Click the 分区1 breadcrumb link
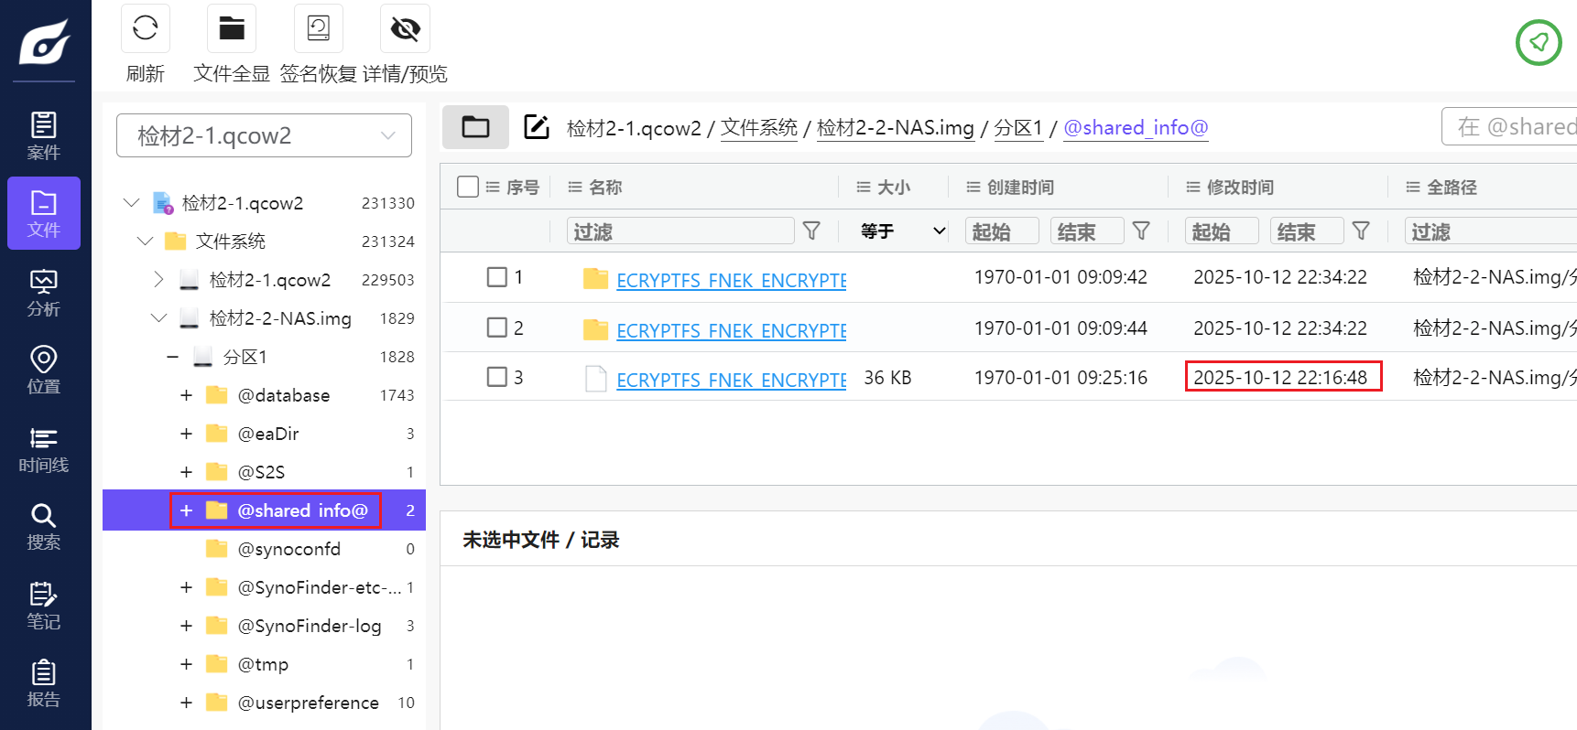1577x730 pixels. [x=1018, y=128]
